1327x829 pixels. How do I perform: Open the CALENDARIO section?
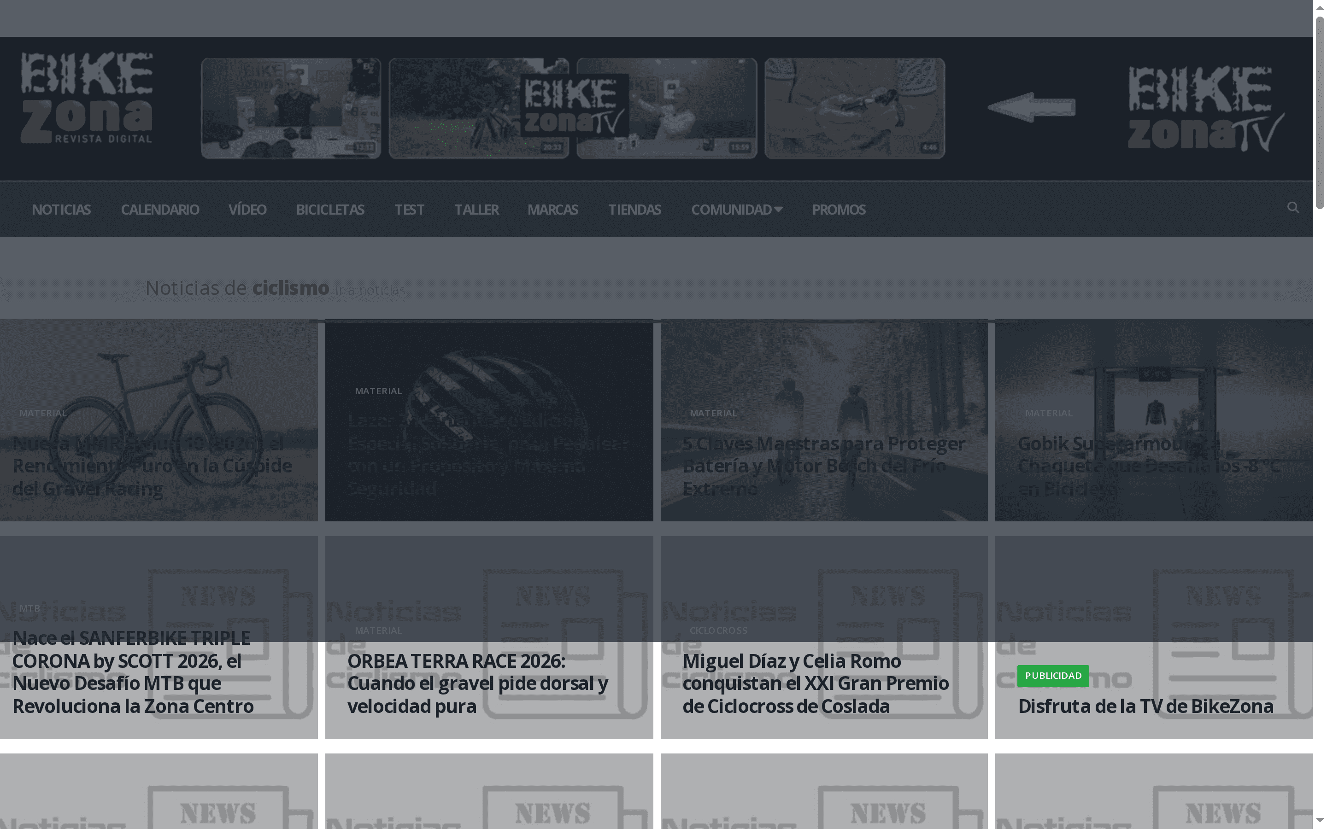click(x=160, y=209)
